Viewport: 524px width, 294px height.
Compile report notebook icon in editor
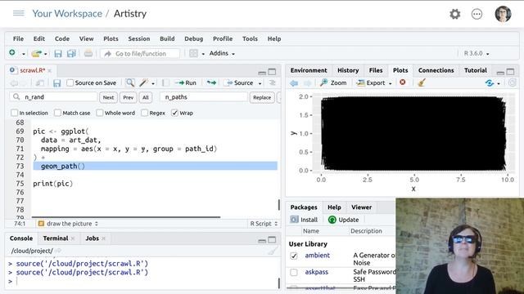coord(165,82)
